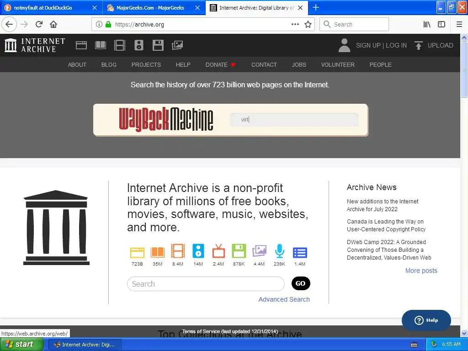Click the Windows start button
Viewport: 468px width, 351px height.
coord(21,345)
